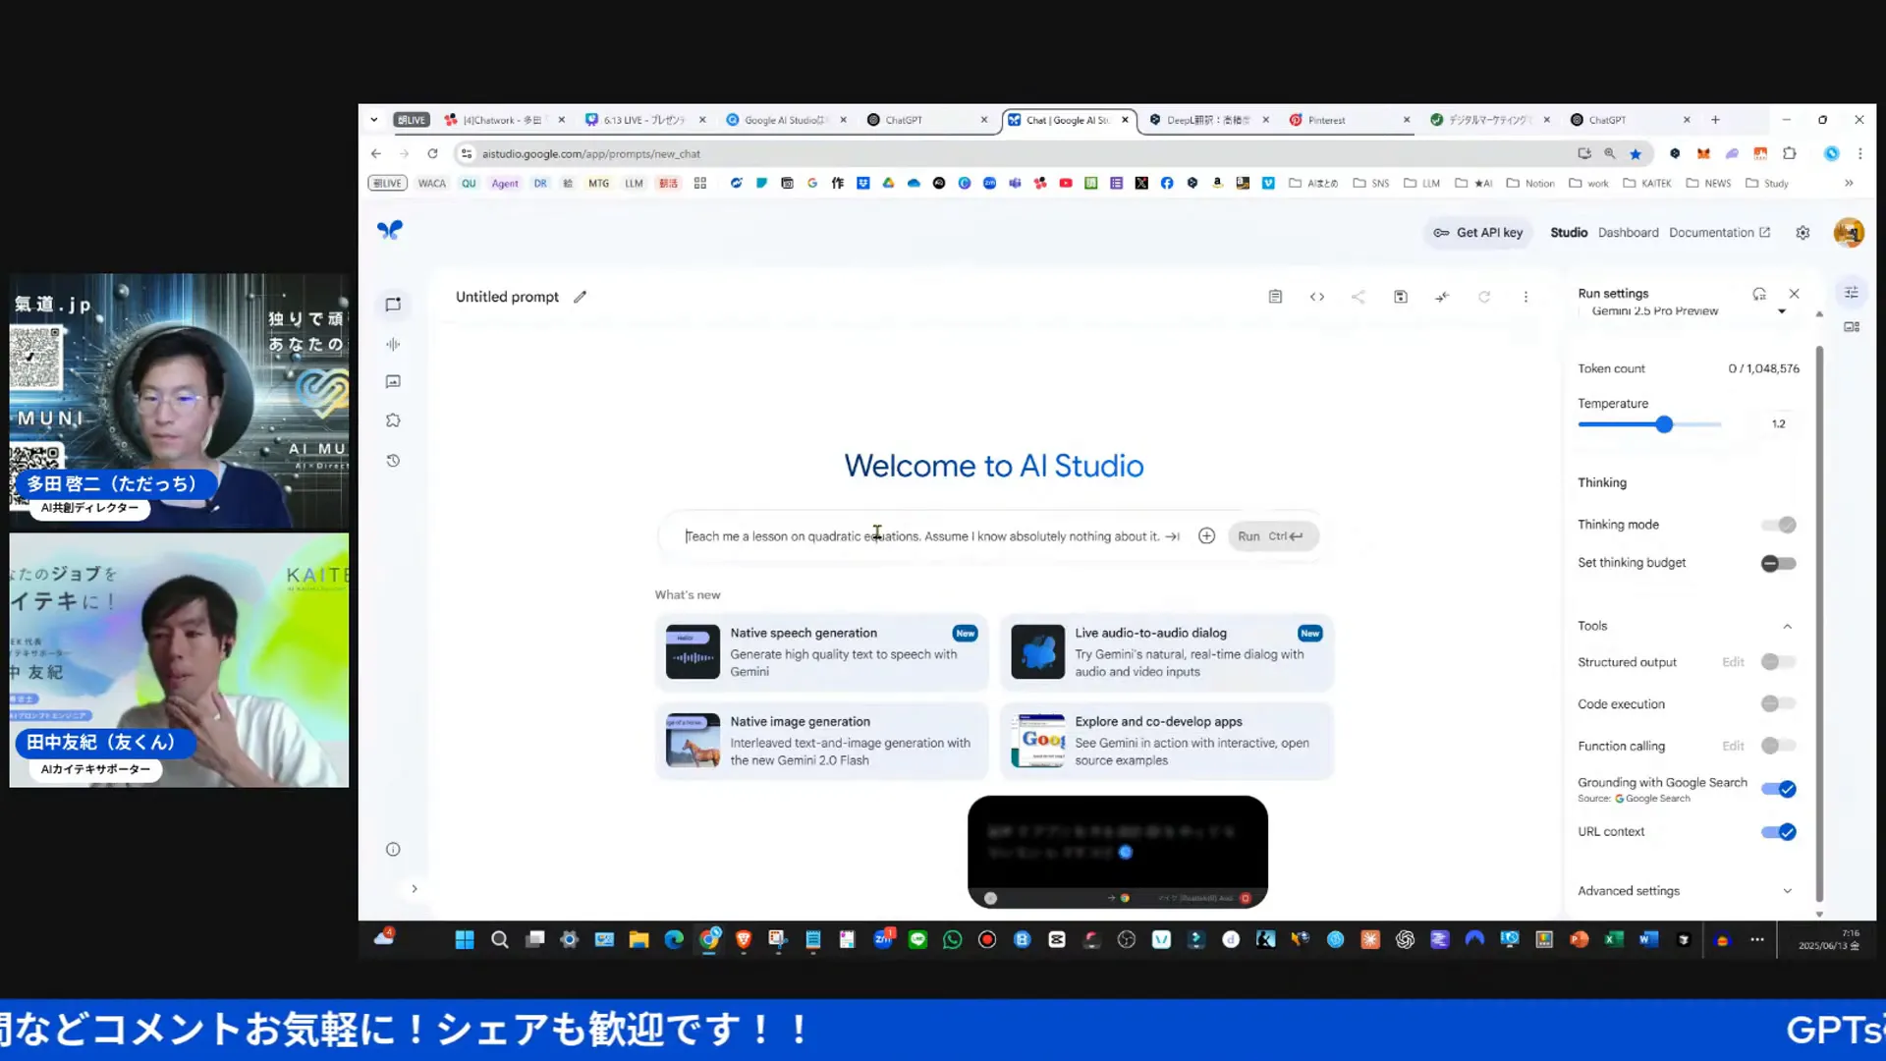Image resolution: width=1886 pixels, height=1061 pixels.
Task: Open the browser tab search dropdown
Action: click(x=374, y=120)
